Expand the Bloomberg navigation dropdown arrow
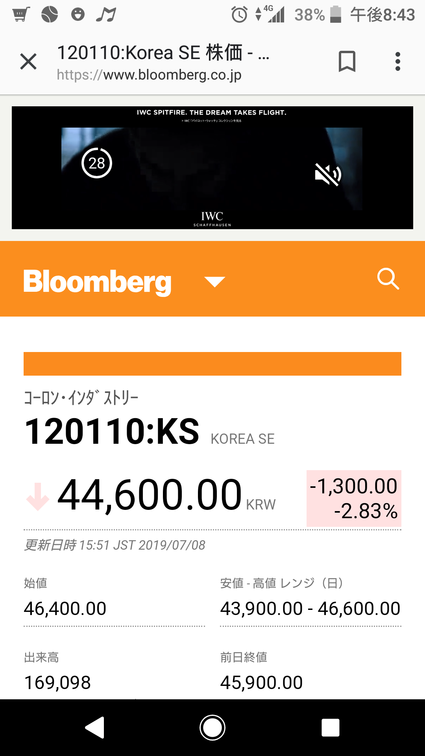The image size is (425, 756). (214, 282)
